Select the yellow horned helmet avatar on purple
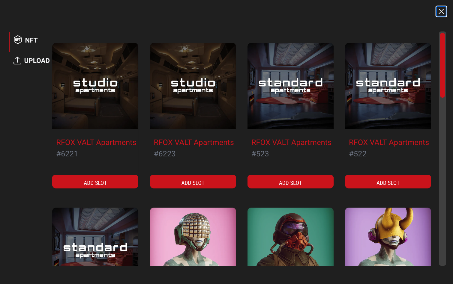This screenshot has width=453, height=284. (388, 237)
